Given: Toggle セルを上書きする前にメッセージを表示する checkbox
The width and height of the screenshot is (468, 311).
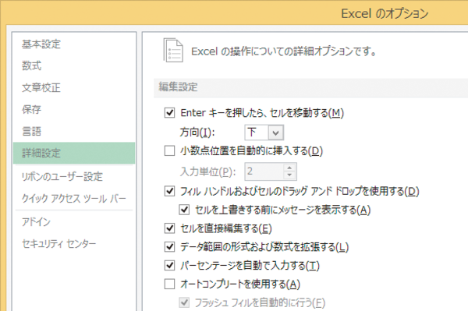Looking at the screenshot, I should click(x=184, y=210).
